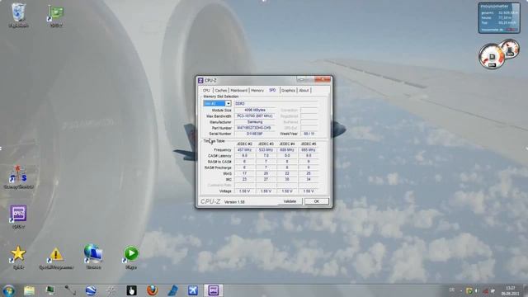Open the Graphics tab
The image size is (528, 297).
pos(288,91)
